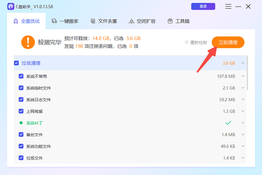Deselect the 上网残留 checkbox

pyautogui.click(x=21, y=111)
